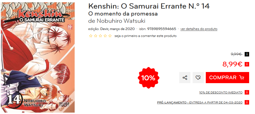Rate product with first star
Viewport: 255px width, 114px height.
click(x=91, y=36)
